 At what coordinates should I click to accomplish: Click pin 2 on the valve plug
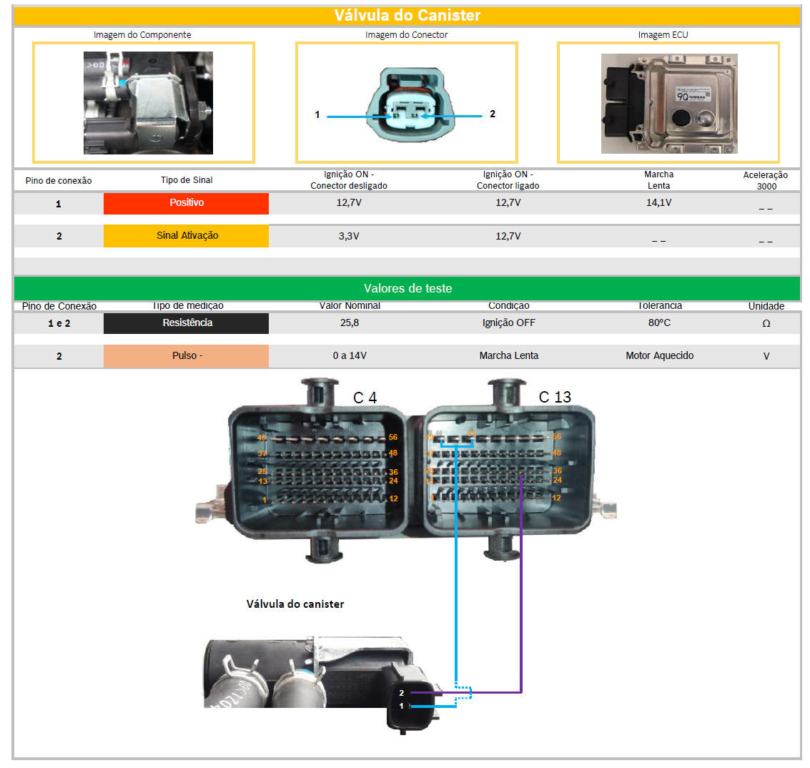pos(402,693)
